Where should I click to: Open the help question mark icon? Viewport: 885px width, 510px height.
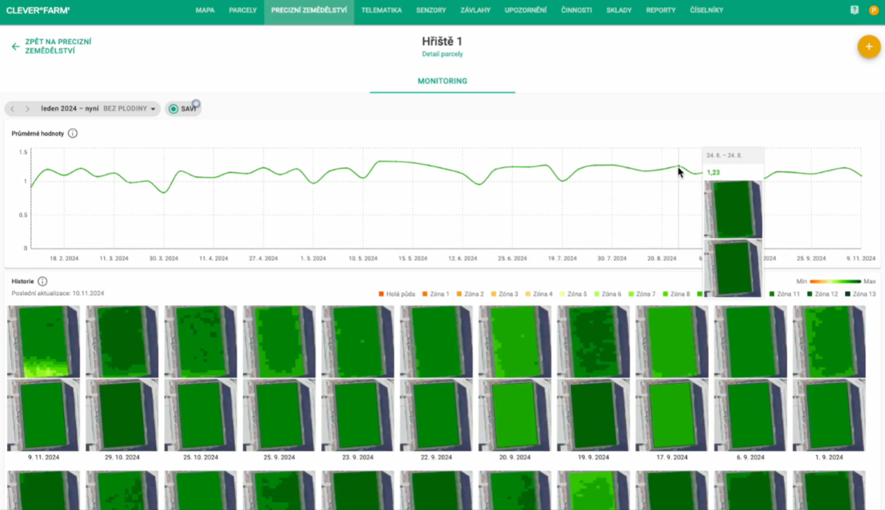click(x=854, y=10)
